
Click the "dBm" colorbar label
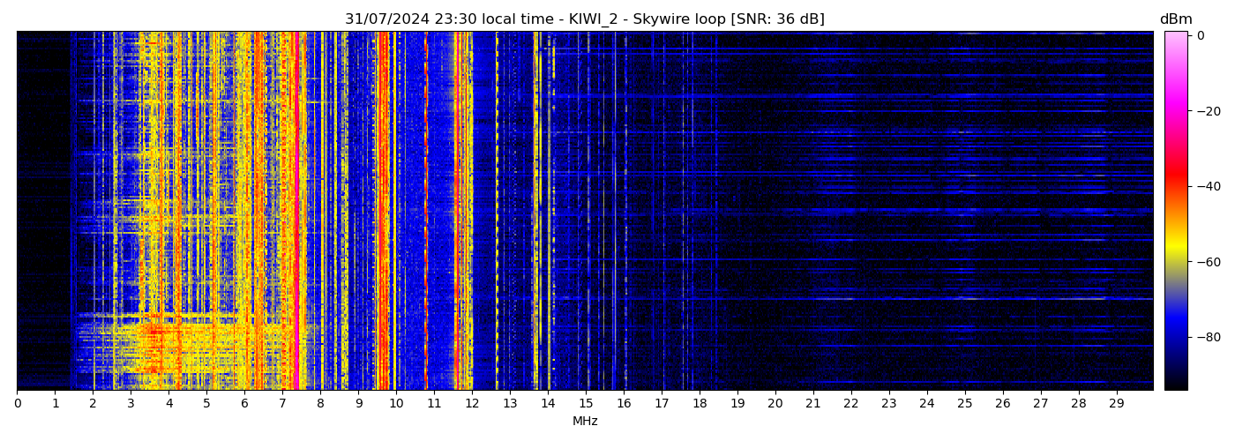point(1176,19)
